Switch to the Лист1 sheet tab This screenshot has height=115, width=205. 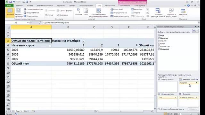pos(27,111)
